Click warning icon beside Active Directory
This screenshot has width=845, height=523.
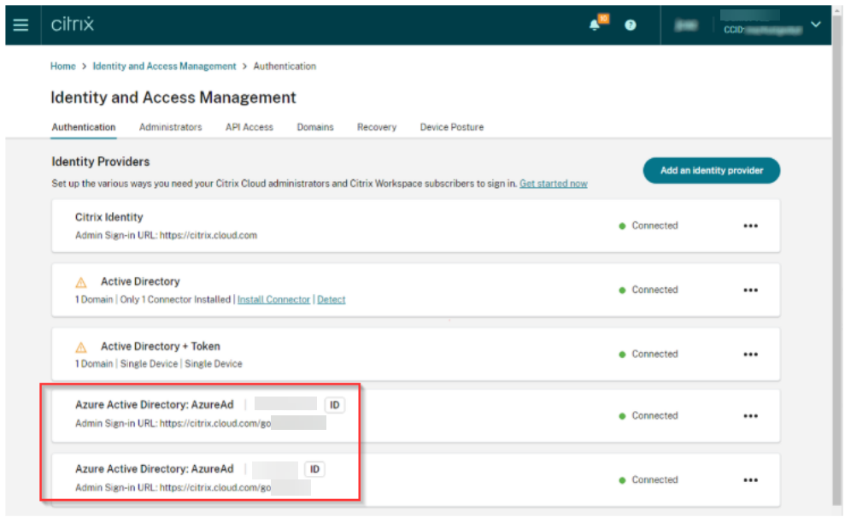click(x=81, y=283)
